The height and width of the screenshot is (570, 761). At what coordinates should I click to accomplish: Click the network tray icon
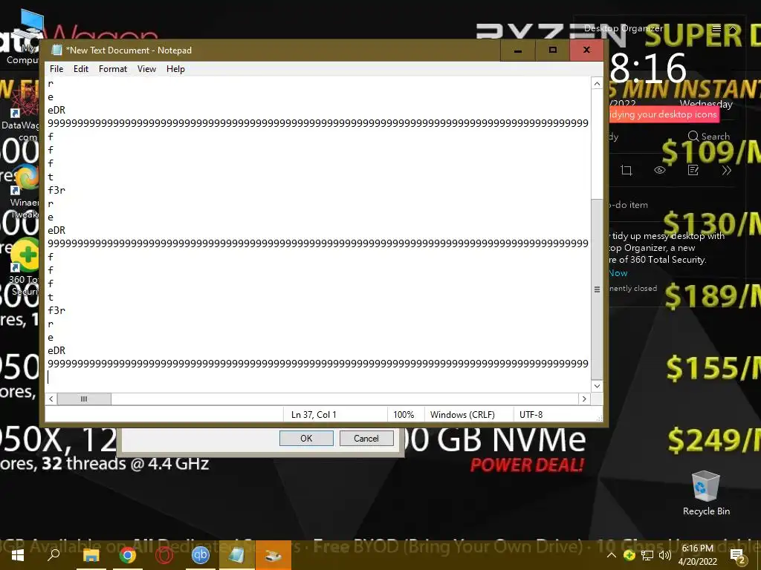tap(647, 555)
